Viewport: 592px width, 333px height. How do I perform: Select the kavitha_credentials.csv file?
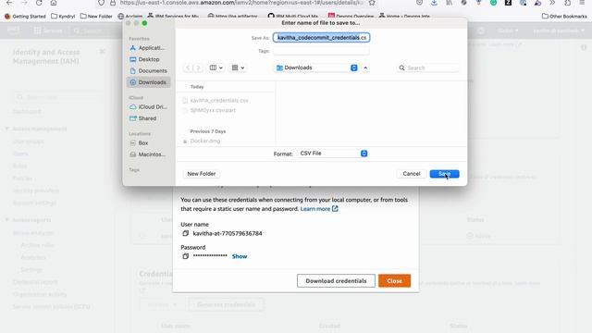[x=219, y=101]
